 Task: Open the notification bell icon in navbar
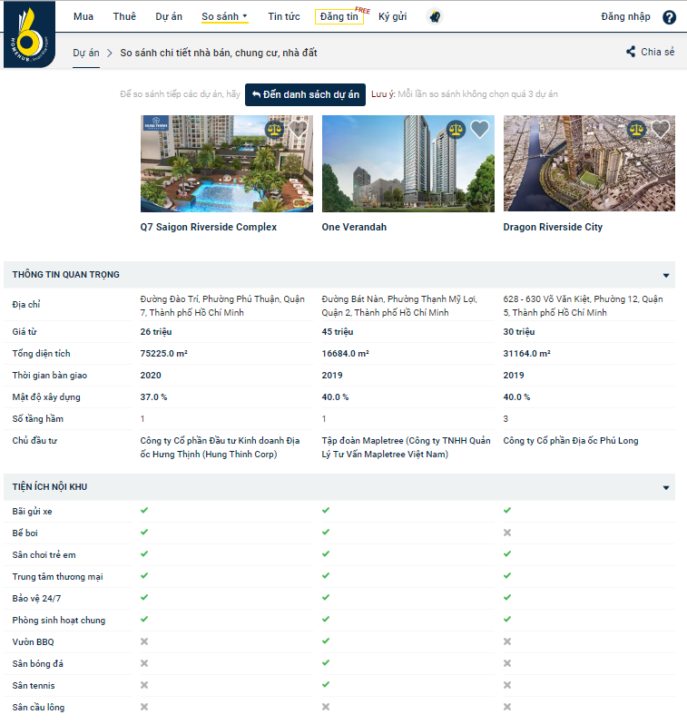(x=435, y=17)
